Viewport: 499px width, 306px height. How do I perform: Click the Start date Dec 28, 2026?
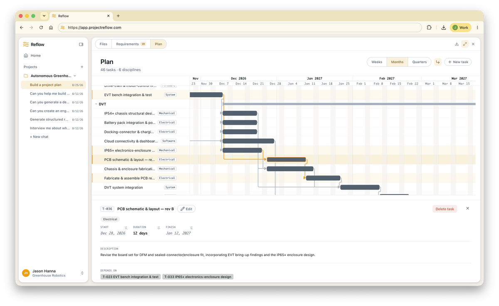click(113, 233)
